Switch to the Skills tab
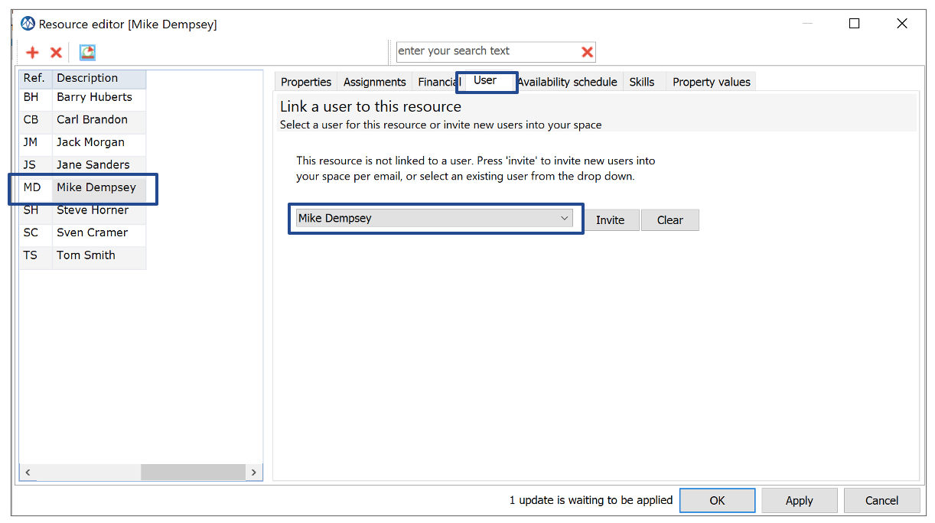Viewport: 935px width, 523px height. coord(642,82)
